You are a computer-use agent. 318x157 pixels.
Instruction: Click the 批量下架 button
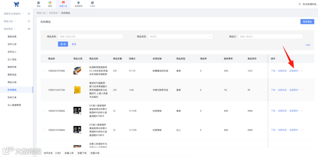(x=82, y=153)
